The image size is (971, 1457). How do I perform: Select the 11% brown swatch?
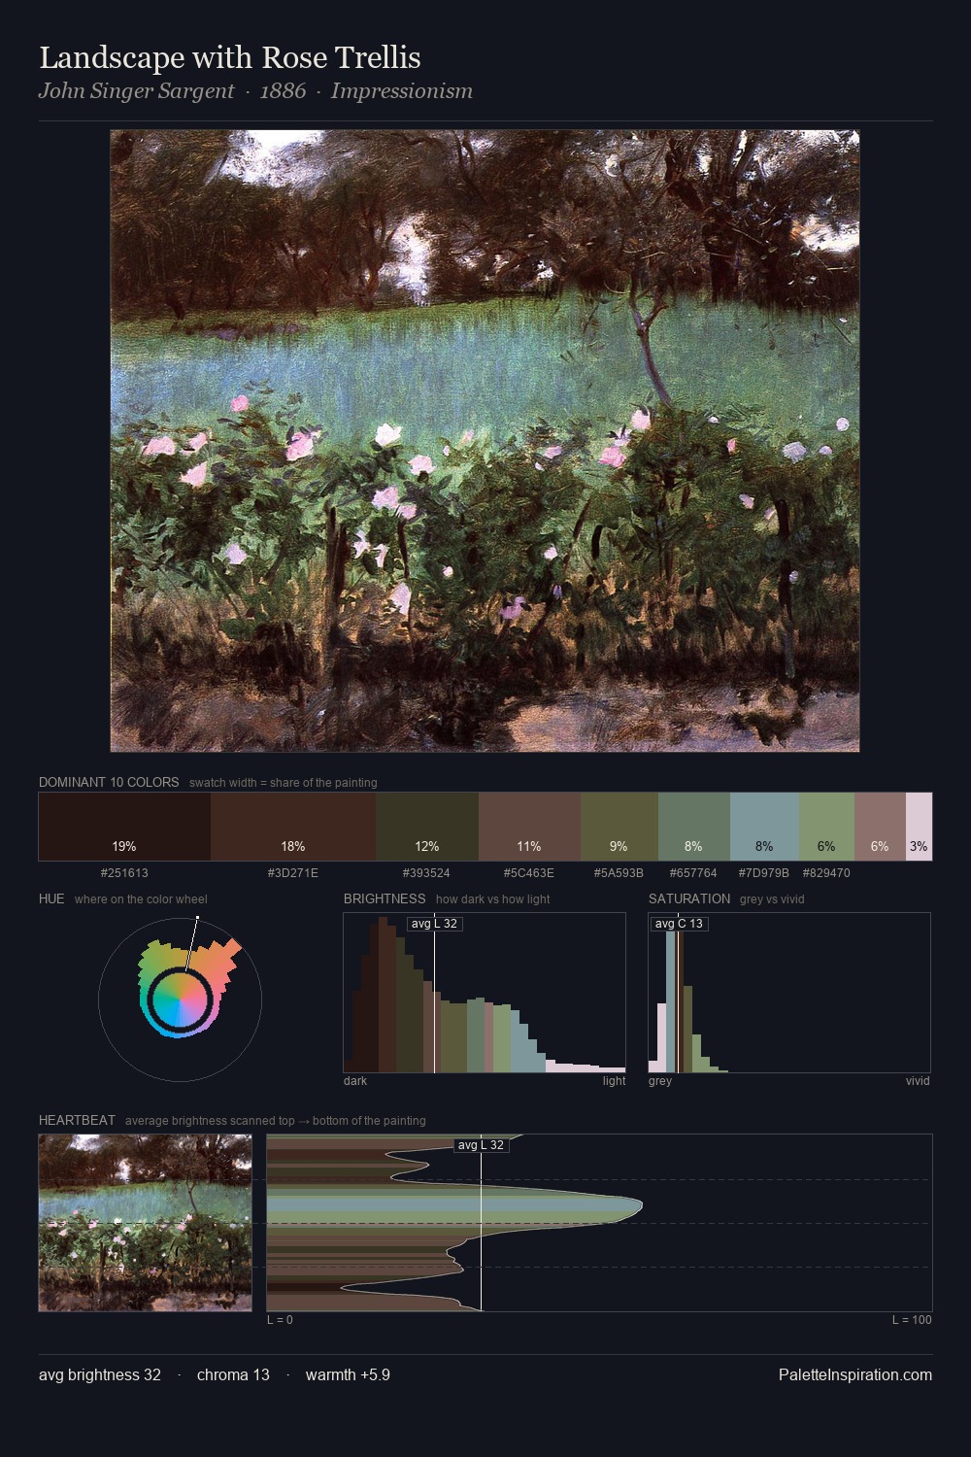point(529,827)
